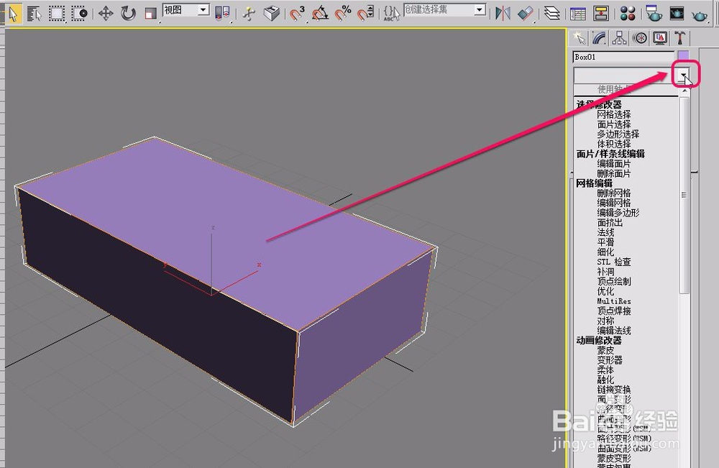Select 面片选择 modifier from the list
The image size is (719, 468).
pos(613,124)
